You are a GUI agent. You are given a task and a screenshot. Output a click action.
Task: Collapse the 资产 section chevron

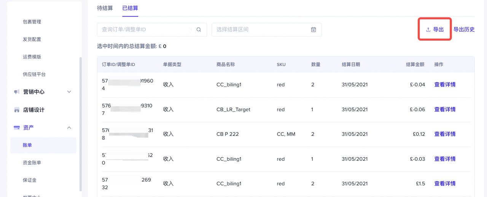(x=69, y=128)
